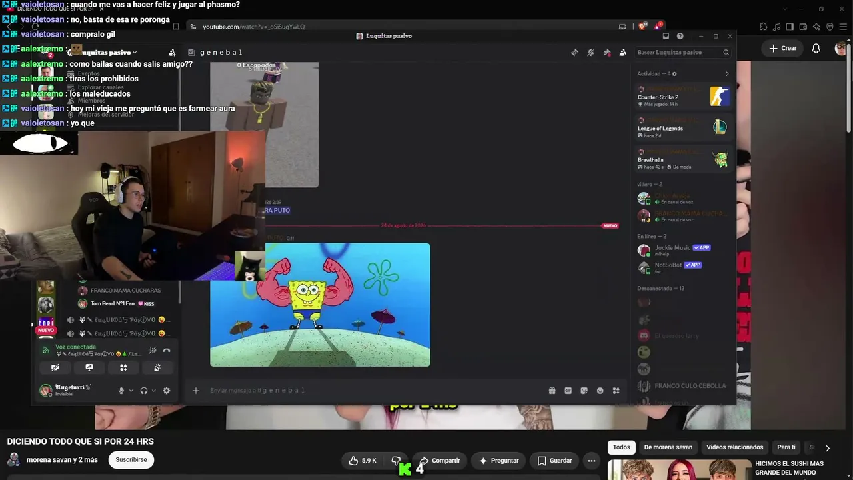Dislike the YouTube video

click(396, 461)
